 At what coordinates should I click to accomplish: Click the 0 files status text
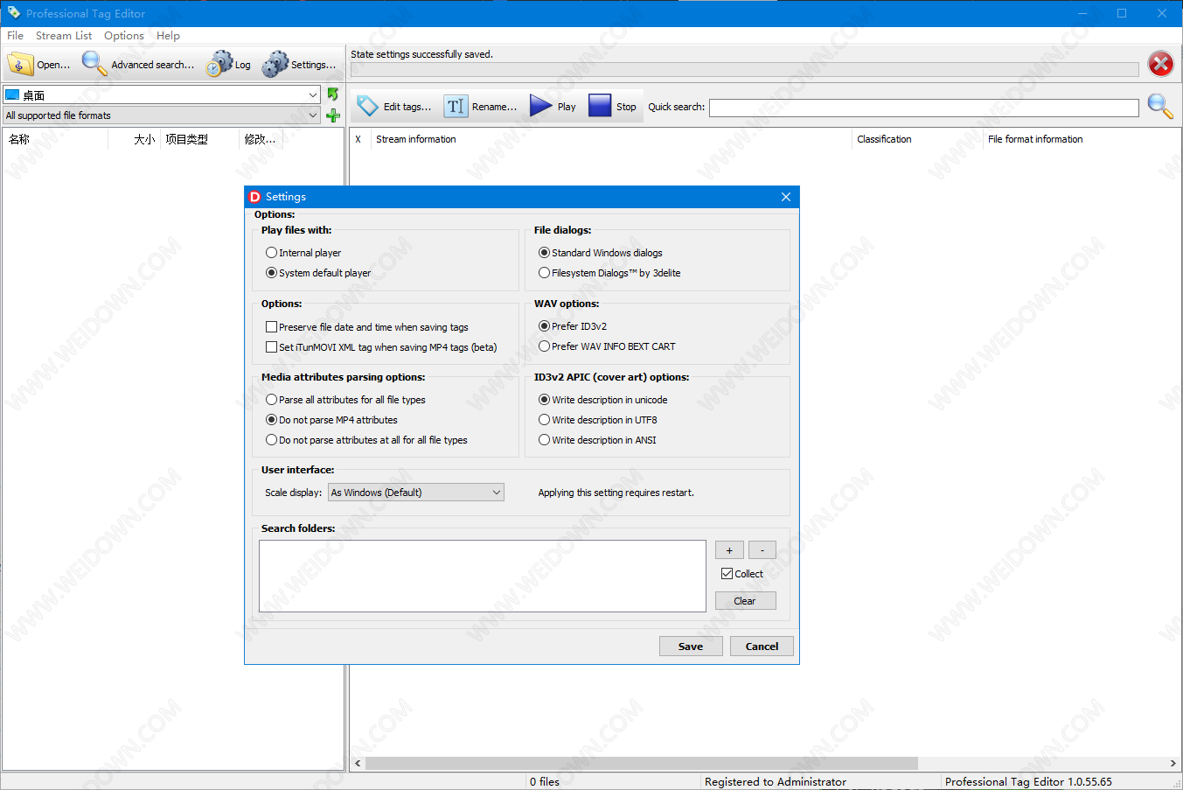pos(545,782)
